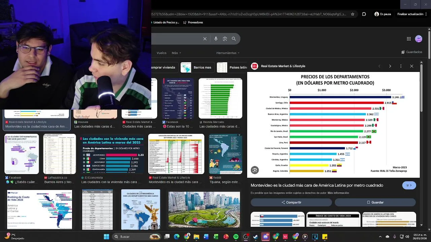Open Task View in the taskbar

tap(167, 237)
